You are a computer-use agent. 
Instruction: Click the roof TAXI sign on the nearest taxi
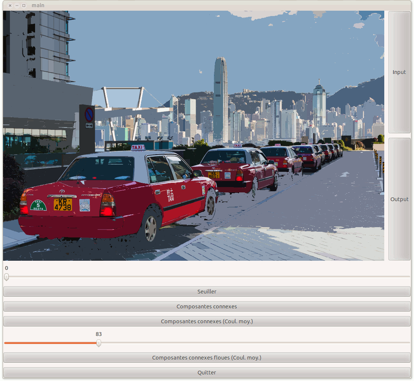pos(138,147)
